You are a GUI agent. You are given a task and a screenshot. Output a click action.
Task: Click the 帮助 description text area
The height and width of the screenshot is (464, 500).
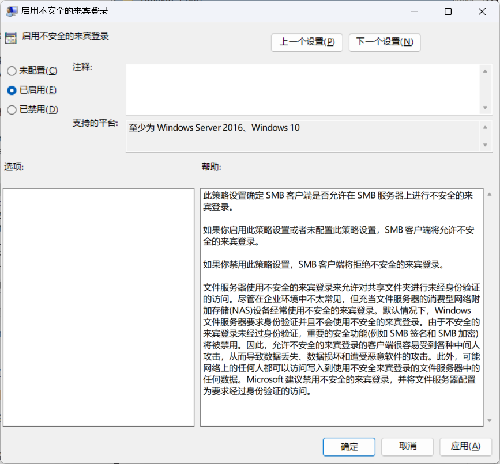click(x=341, y=307)
